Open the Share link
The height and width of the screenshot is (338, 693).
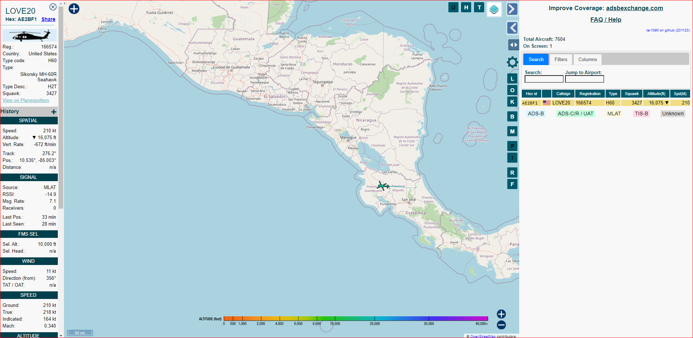tap(48, 19)
